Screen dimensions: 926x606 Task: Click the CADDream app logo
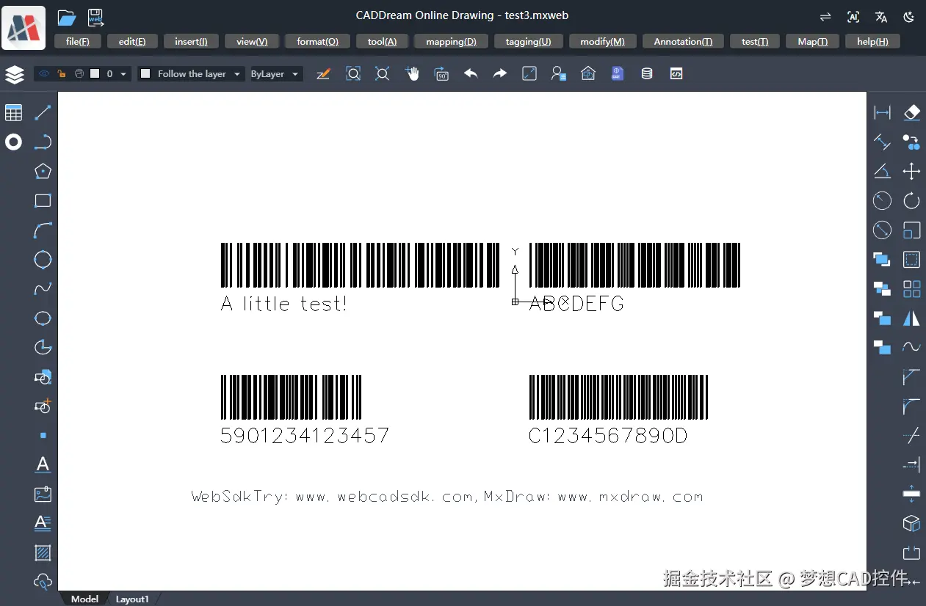click(x=23, y=27)
